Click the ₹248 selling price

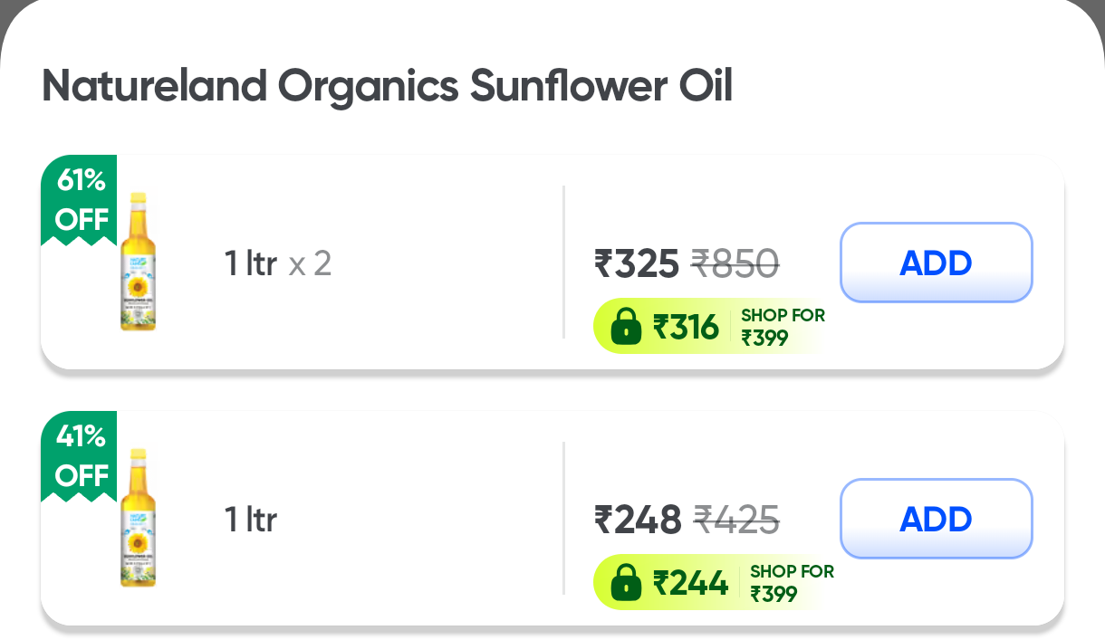[x=638, y=521]
